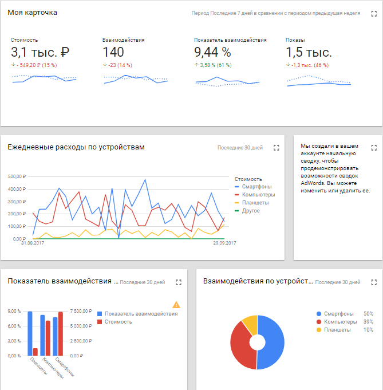Click the 31.08.2017 start date label
383x390 pixels.
[33, 243]
